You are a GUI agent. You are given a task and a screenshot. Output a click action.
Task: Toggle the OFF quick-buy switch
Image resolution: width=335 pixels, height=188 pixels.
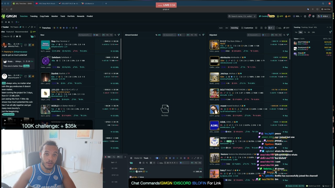click(x=287, y=28)
